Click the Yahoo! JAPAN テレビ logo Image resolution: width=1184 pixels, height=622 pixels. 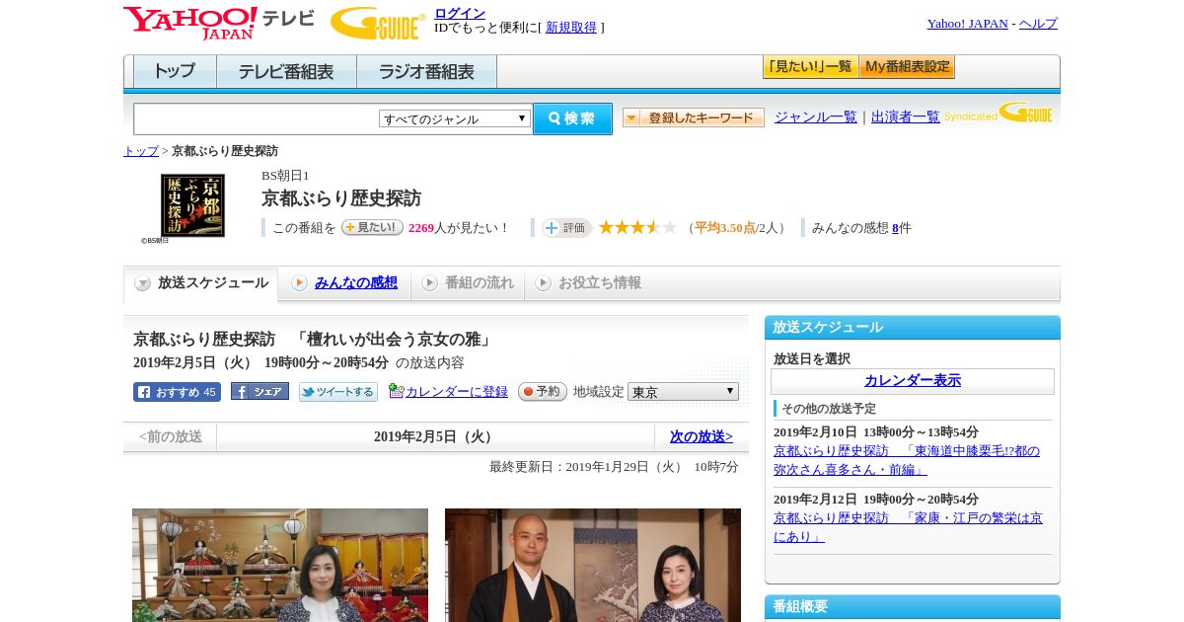[x=219, y=23]
